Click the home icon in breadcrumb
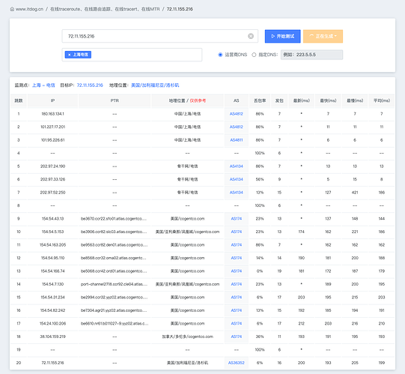The height and width of the screenshot is (374, 405). coord(12,9)
